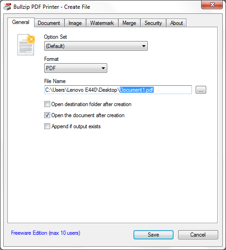Screen dimensions: 226x250
Task: Browse for file with the ellipsis button
Action: [x=201, y=90]
